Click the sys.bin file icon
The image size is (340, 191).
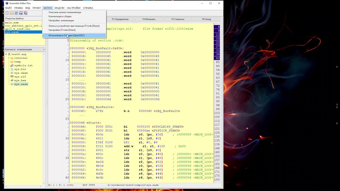tap(12, 69)
